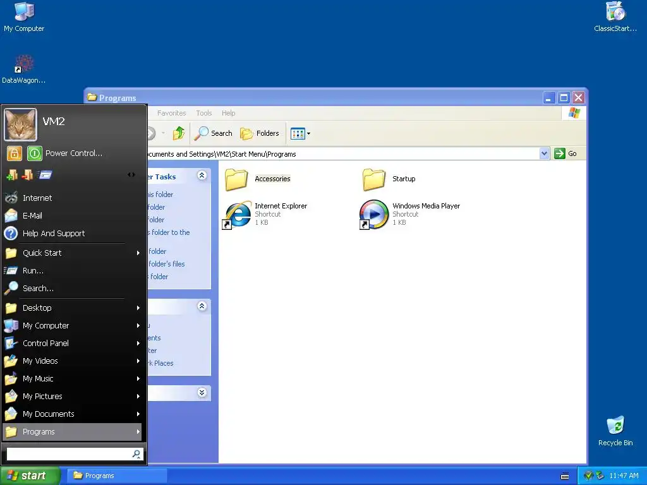The height and width of the screenshot is (485, 647).
Task: Expand Control Panel submenu arrow
Action: (x=138, y=343)
